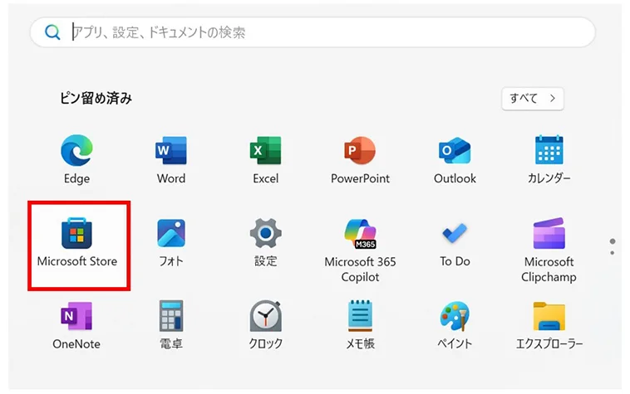Launch the Word app icon
630x394 pixels.
[x=171, y=152]
